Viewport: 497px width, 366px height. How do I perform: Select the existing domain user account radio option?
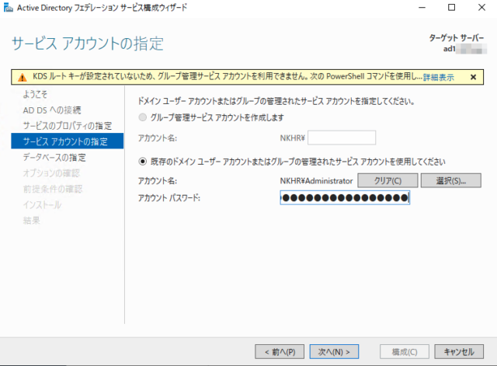[143, 162]
